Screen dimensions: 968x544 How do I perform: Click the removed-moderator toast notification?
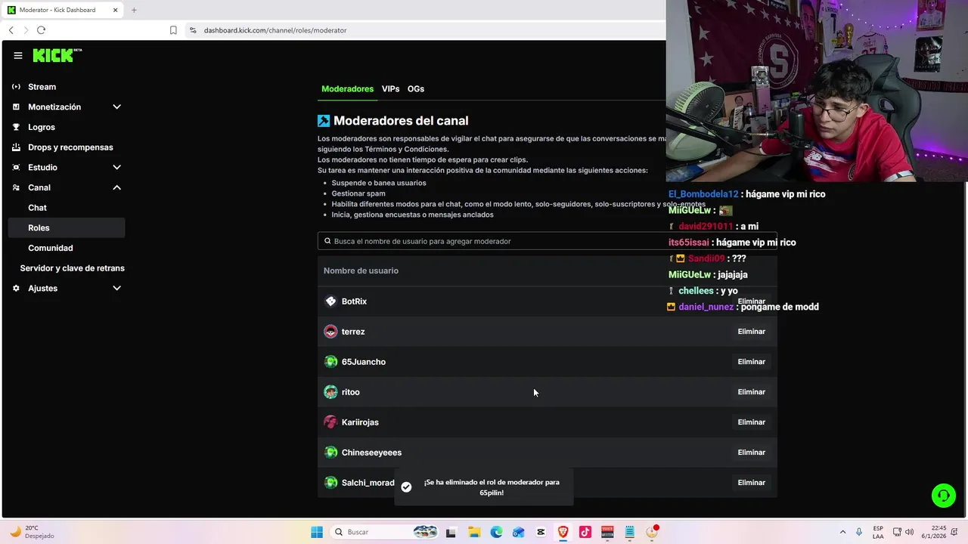[x=484, y=487]
